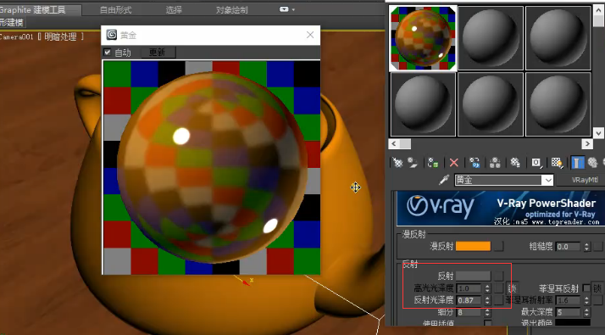Image resolution: width=605 pixels, height=335 pixels.
Task: Click the 反射光泽度 spinner arrows
Action: [x=487, y=300]
